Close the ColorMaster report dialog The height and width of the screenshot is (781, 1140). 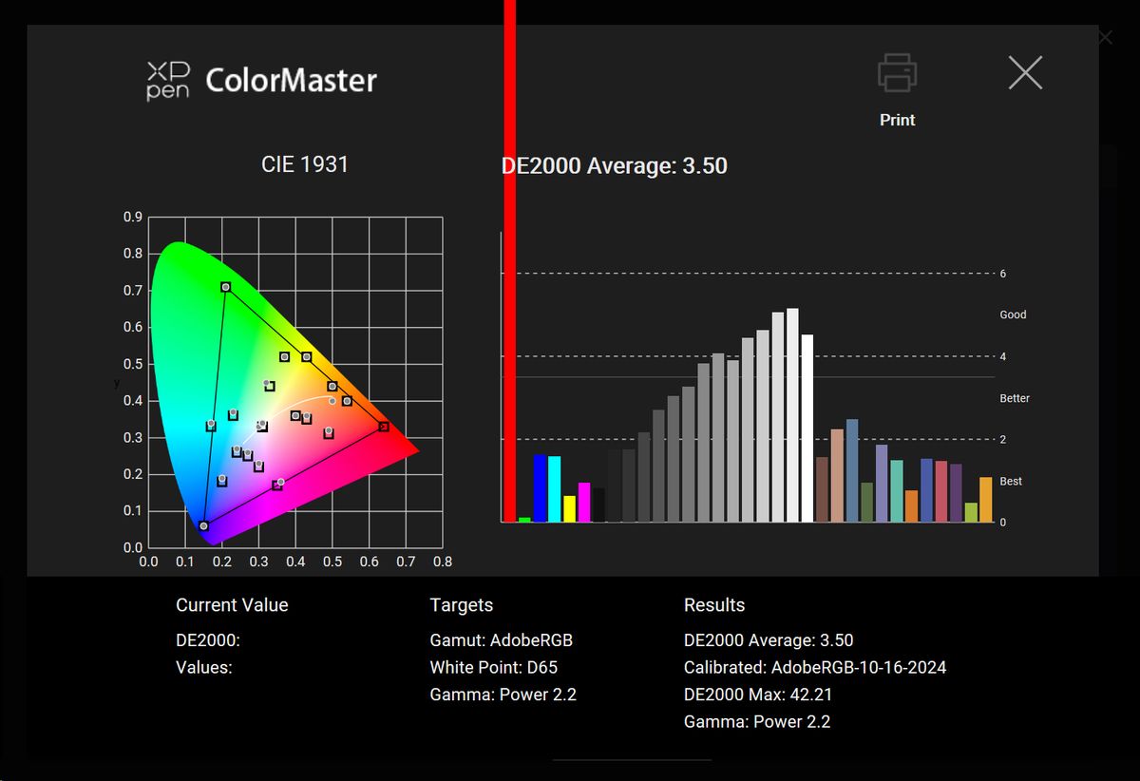pyautogui.click(x=1025, y=73)
